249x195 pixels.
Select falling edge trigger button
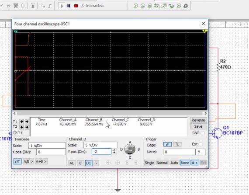(x=177, y=144)
